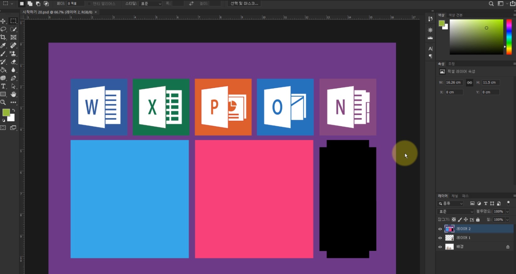516x274 pixels.
Task: Hide the 배경 layer
Action: [440, 247]
